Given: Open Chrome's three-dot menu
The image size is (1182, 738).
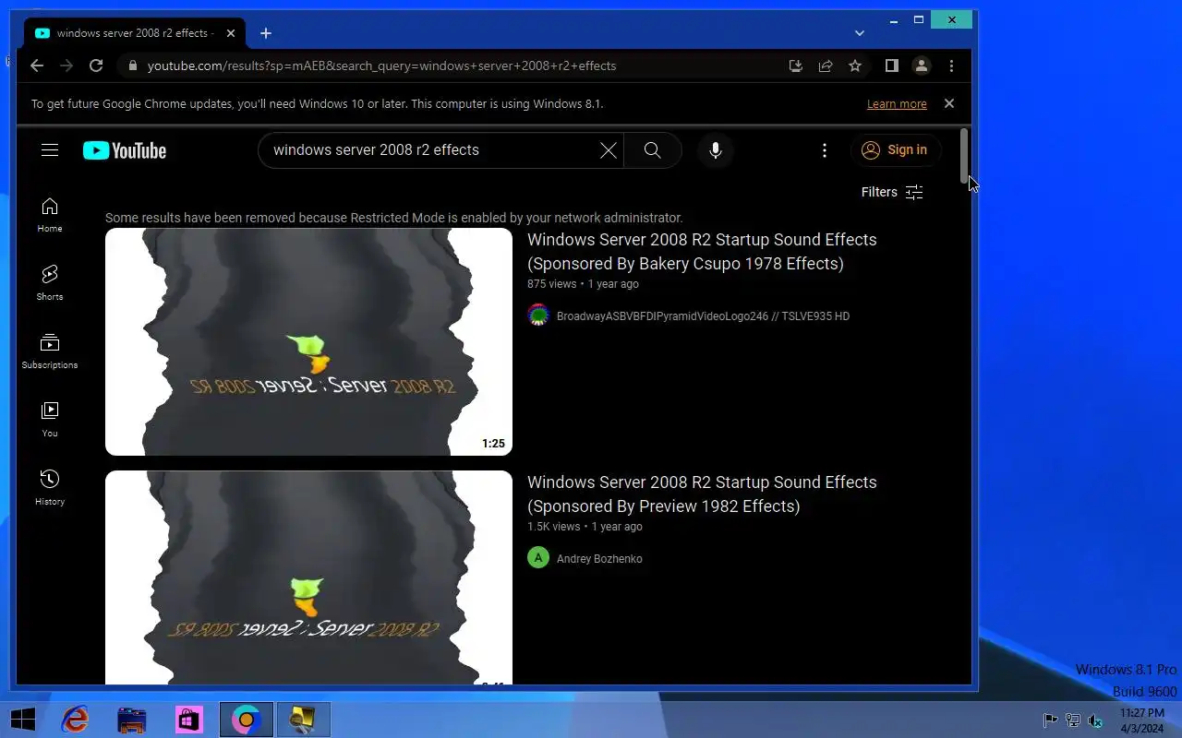Looking at the screenshot, I should click(951, 65).
